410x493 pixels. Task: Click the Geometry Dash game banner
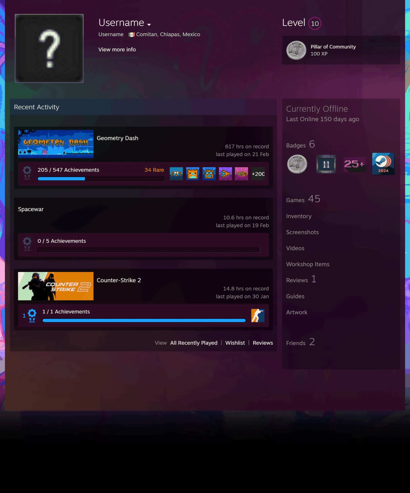56,144
